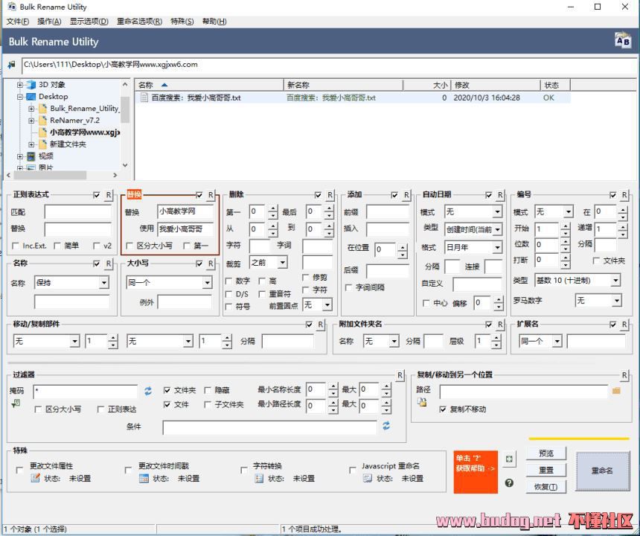Enable the Javascript 重命名 checkbox
The width and height of the screenshot is (640, 536).
click(x=352, y=470)
